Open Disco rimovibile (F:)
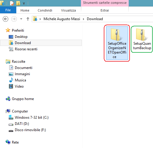The width and height of the screenshot is (153, 148). click(x=30, y=130)
